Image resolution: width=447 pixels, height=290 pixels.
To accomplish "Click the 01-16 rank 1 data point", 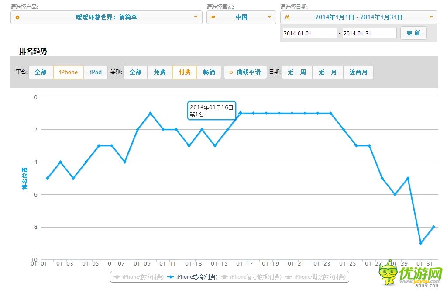I will pos(241,113).
